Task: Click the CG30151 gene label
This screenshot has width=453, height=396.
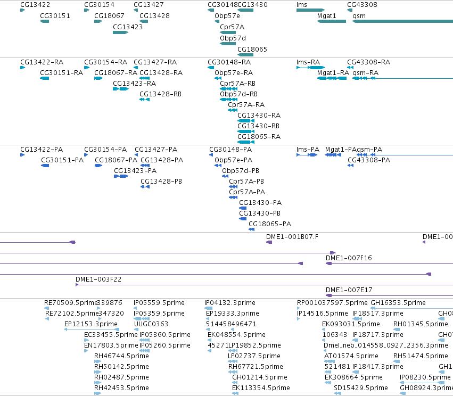Action: coord(55,16)
